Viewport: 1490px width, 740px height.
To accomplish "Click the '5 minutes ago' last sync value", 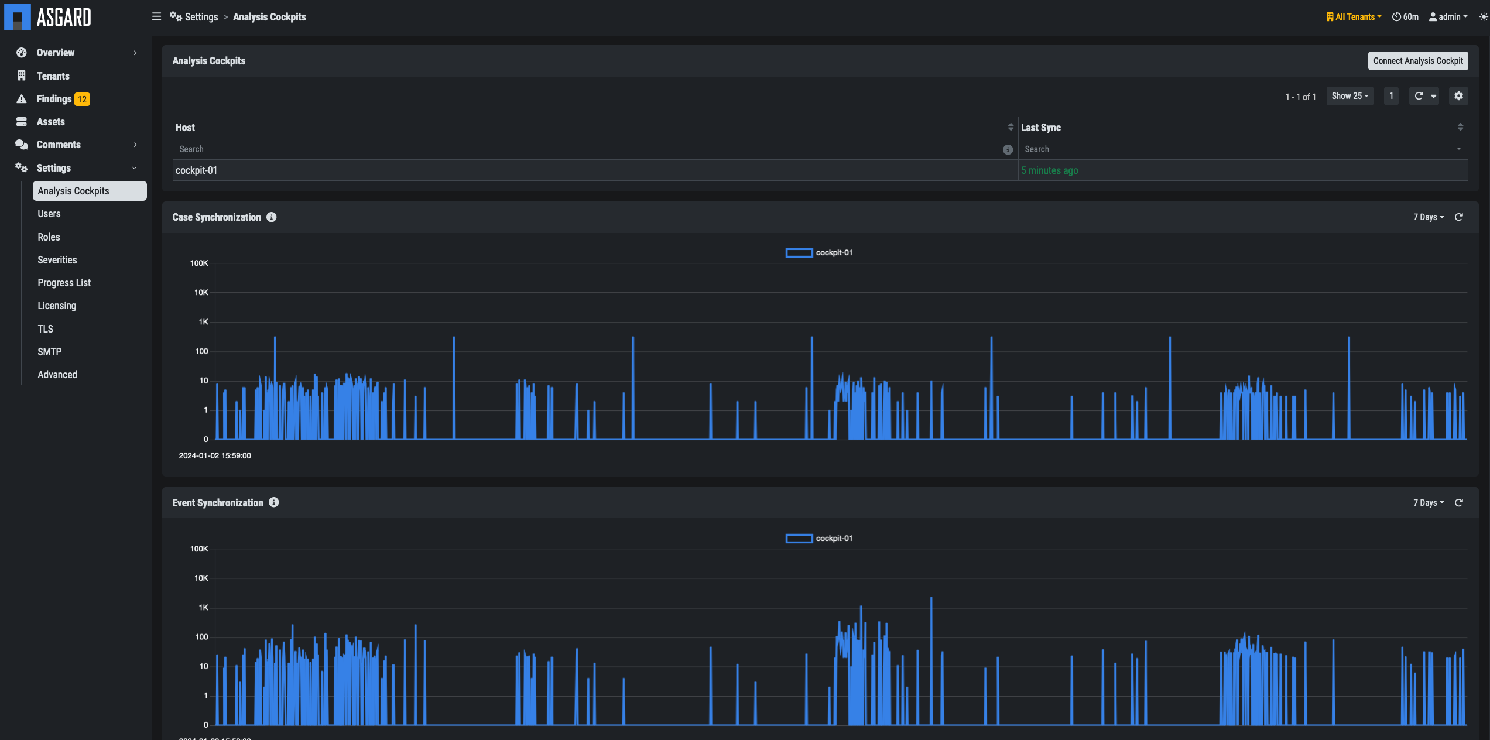I will click(x=1050, y=170).
